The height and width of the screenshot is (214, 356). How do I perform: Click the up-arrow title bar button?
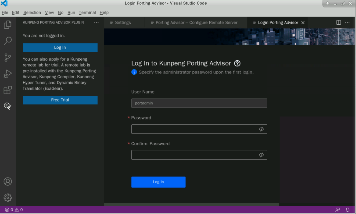pos(328,3)
